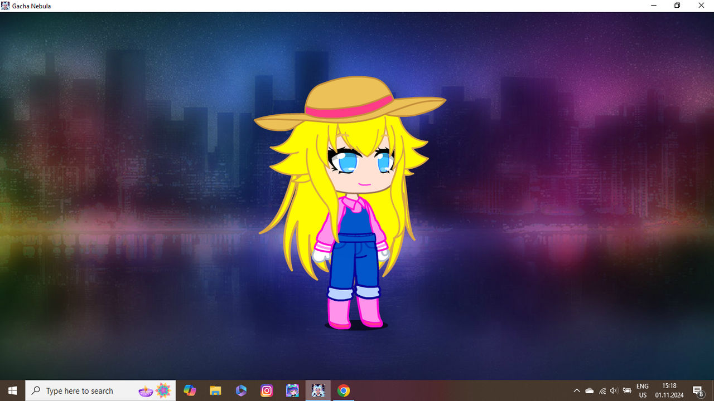Image resolution: width=714 pixels, height=401 pixels.
Task: Open the Diwali search highlight icon
Action: [155, 391]
